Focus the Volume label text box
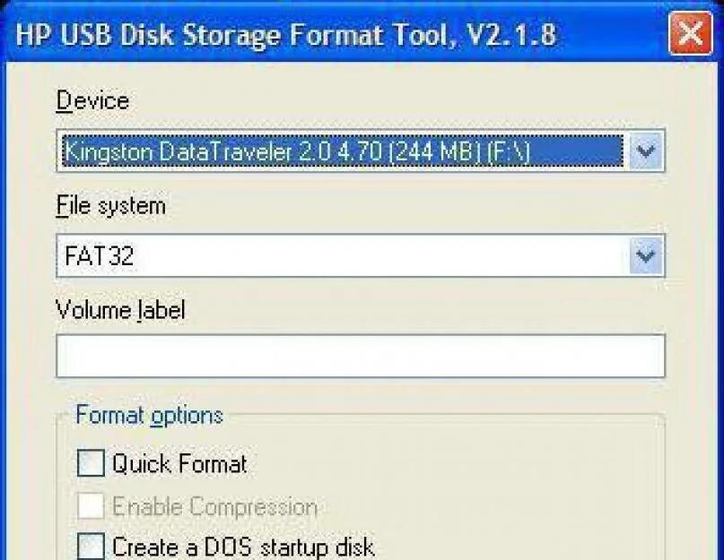This screenshot has width=724, height=560. (359, 356)
